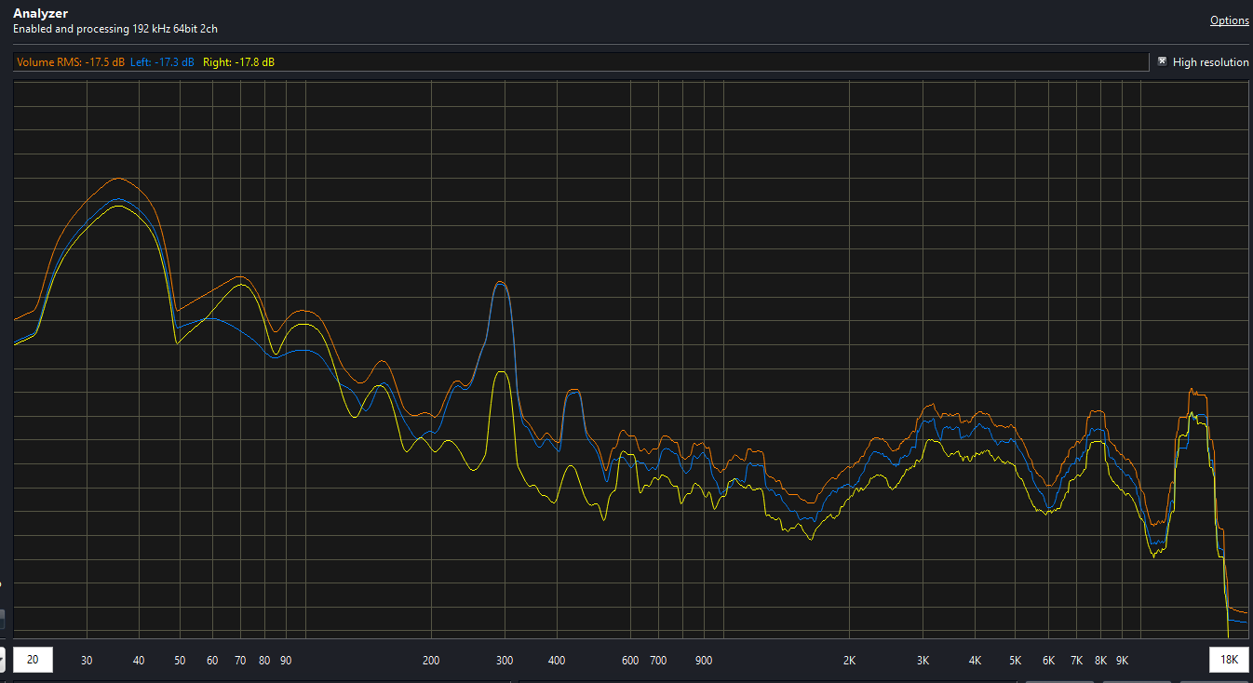
Task: Click the 50 frequency axis label
Action: [x=180, y=661]
